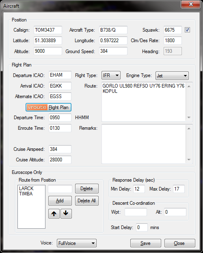Screen dimensions: 203x253
Task: Click Remarks box scroll-up arrow
Action: coord(189,129)
